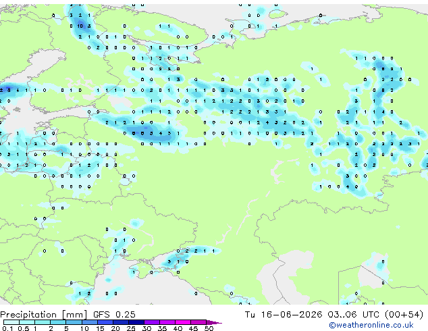Viewport: 428px width, 331px height.
Task: Click the '03..06 UTC' time label
Action: point(354,314)
